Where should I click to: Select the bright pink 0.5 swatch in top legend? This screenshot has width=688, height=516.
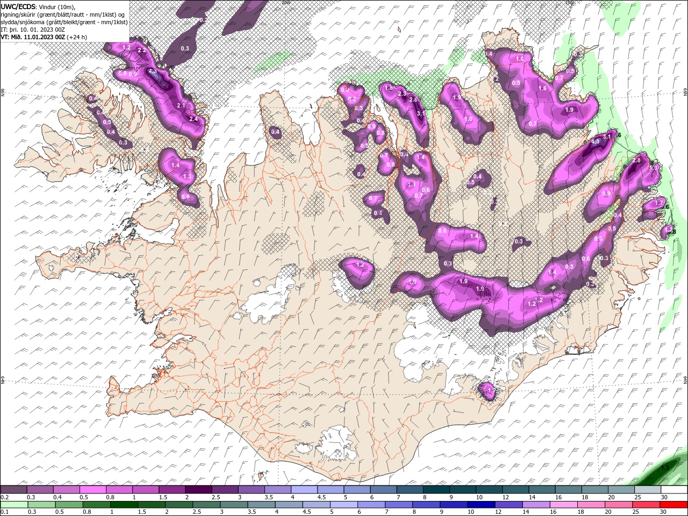(x=93, y=490)
